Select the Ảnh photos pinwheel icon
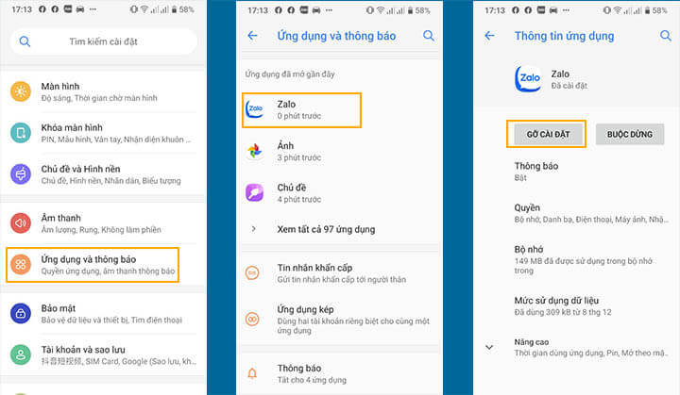680x395 pixels. [254, 151]
